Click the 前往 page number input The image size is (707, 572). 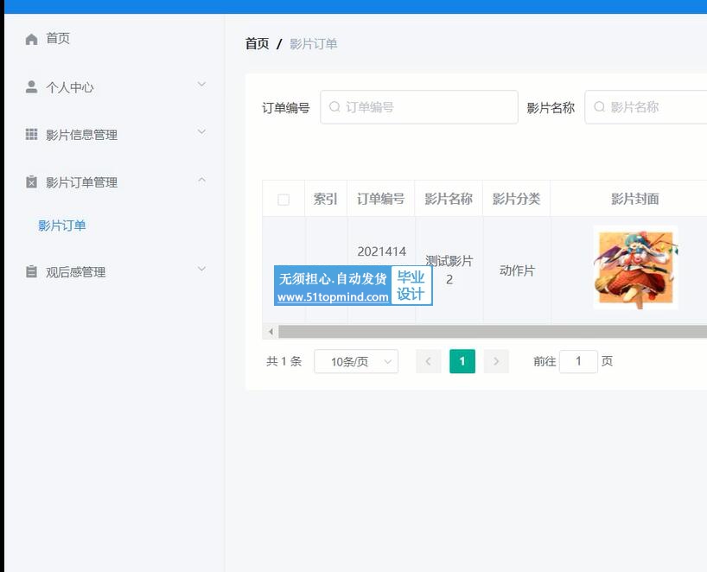pyautogui.click(x=578, y=361)
